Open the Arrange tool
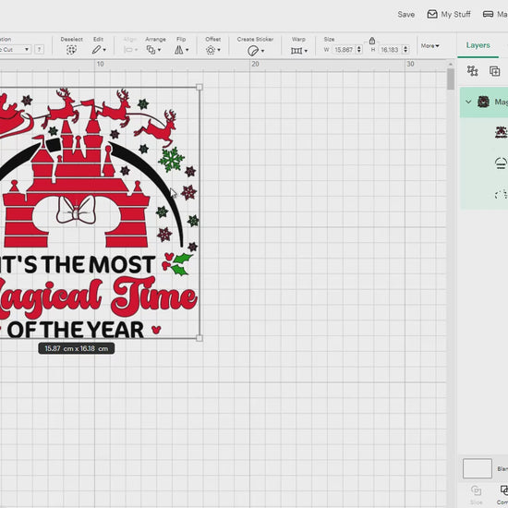The image size is (508, 508). click(x=151, y=50)
